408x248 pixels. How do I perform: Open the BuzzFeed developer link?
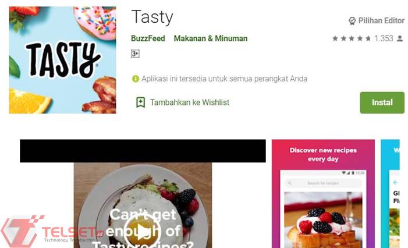pyautogui.click(x=148, y=38)
